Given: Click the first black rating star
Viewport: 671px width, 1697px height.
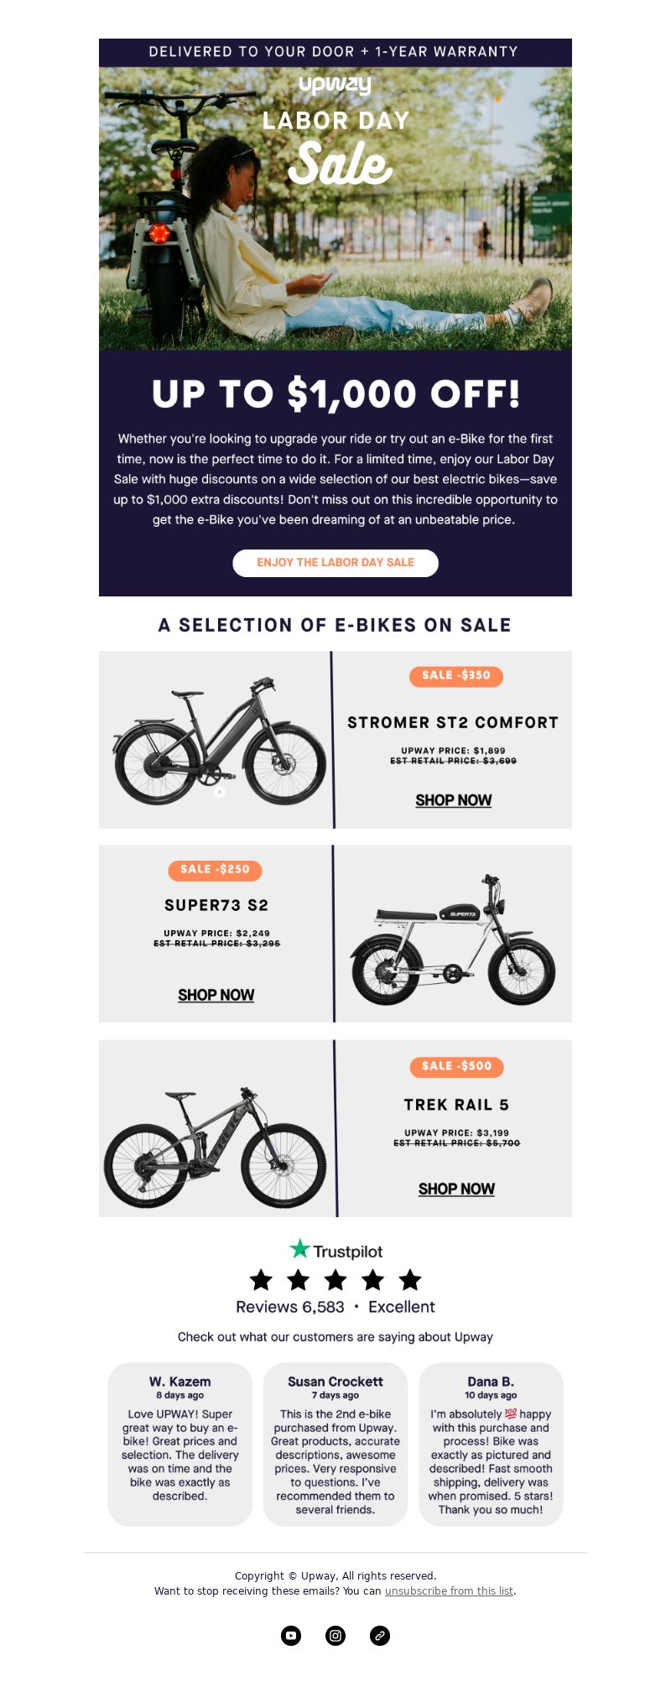Looking at the screenshot, I should [261, 1279].
